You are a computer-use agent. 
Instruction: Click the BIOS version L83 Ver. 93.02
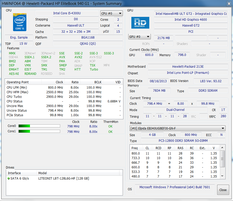pos(211,81)
